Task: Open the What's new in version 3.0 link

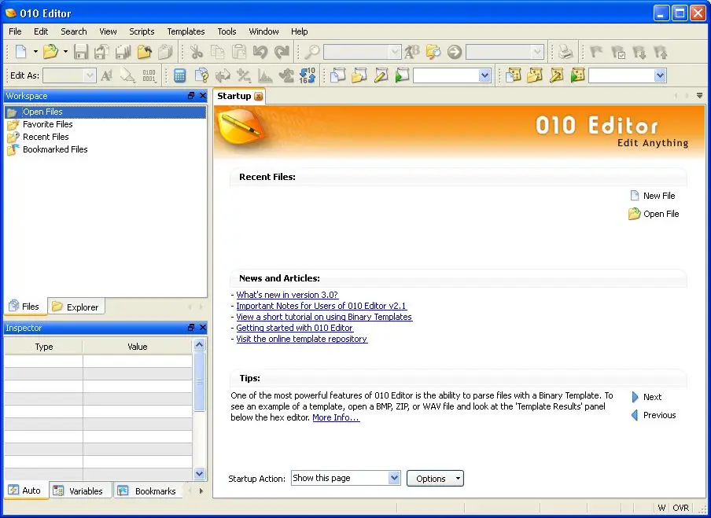Action: (x=287, y=295)
